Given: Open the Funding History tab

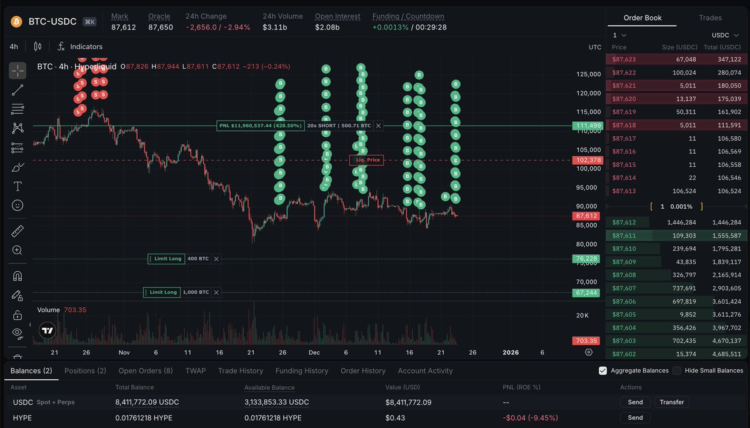Looking at the screenshot, I should point(302,371).
